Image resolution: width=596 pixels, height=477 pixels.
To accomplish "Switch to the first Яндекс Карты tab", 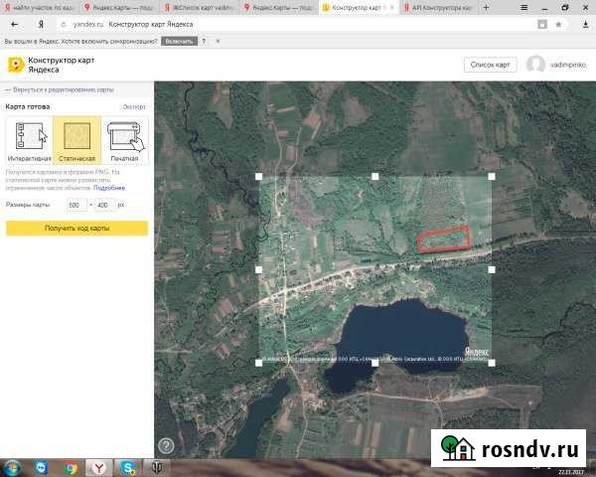I will (x=124, y=6).
